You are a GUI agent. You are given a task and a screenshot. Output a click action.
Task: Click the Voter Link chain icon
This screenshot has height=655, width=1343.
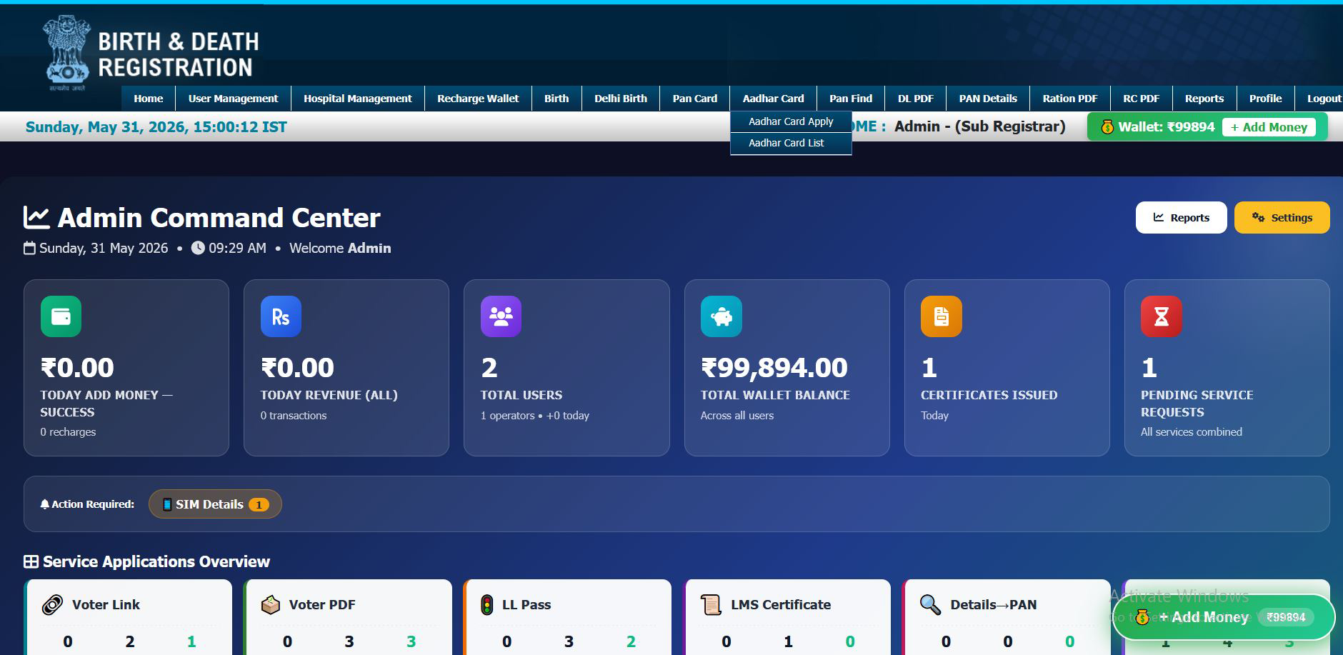[x=52, y=605]
